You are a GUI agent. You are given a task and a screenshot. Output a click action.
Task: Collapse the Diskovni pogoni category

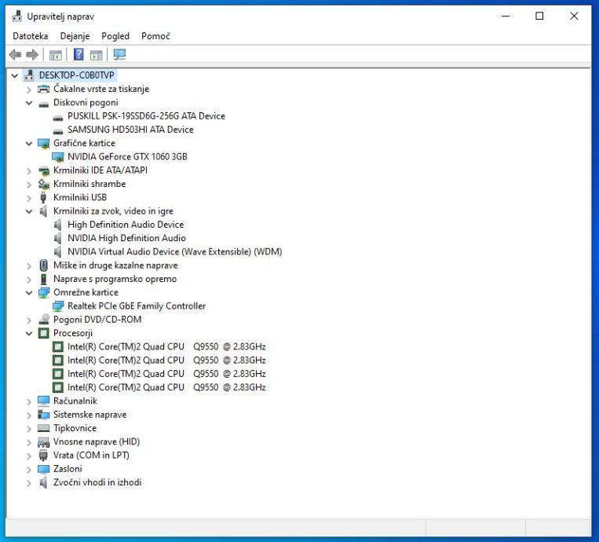coord(29,103)
